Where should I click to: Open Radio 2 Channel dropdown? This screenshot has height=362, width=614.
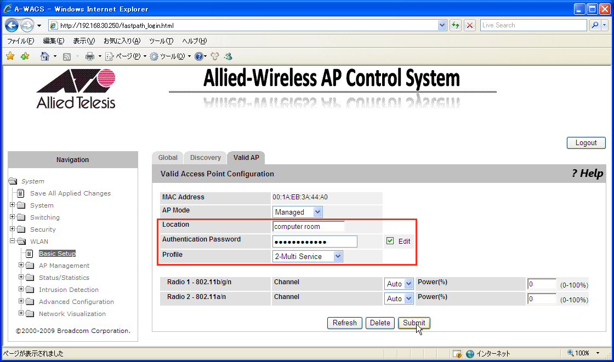point(399,298)
